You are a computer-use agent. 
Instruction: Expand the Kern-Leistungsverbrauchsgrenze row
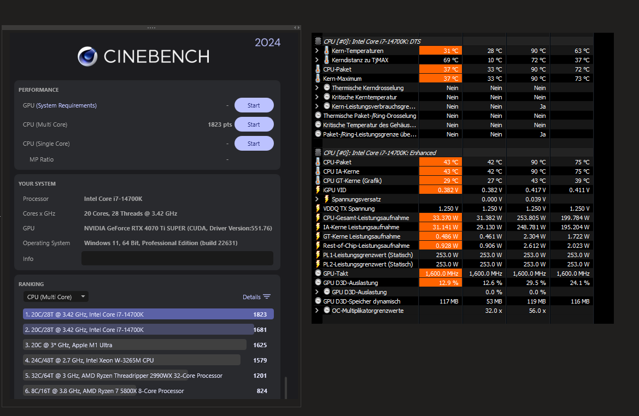317,106
